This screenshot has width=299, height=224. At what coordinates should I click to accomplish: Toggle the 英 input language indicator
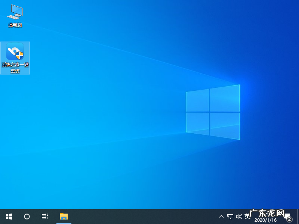click(247, 216)
